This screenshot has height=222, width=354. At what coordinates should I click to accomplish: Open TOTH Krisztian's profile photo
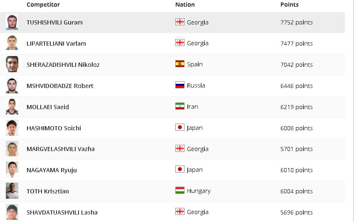pos(12,191)
